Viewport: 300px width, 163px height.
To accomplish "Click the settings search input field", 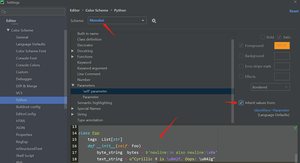I will click(32, 12).
